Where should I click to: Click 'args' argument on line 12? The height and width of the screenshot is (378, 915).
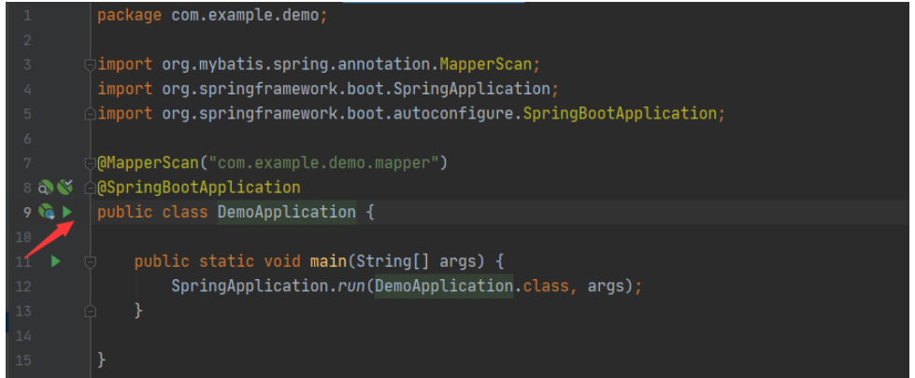click(x=606, y=287)
